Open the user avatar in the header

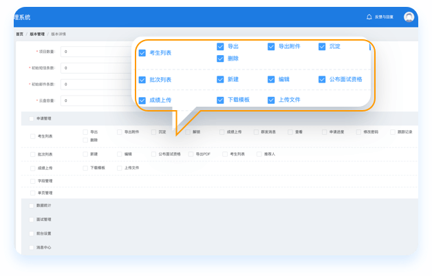409,17
